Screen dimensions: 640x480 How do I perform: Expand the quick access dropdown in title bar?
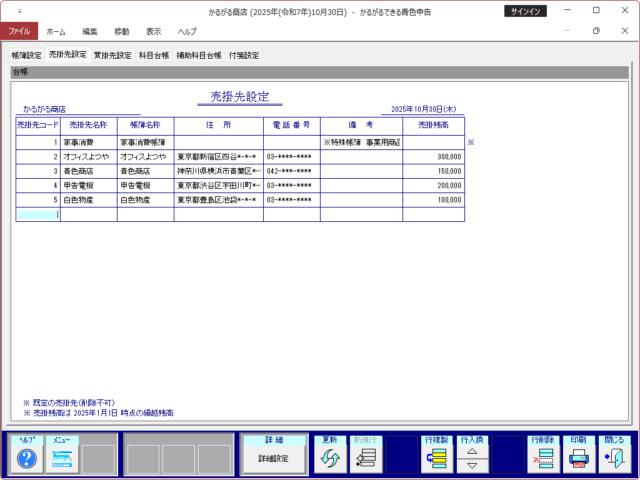19,11
